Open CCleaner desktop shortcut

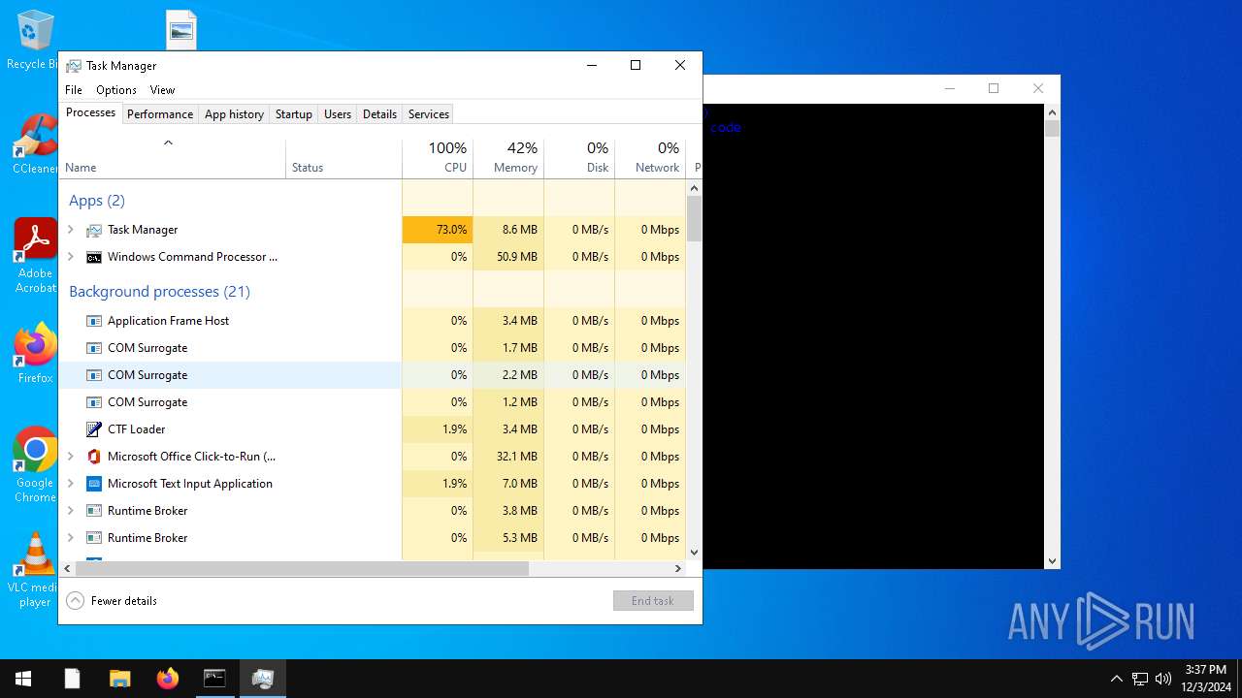click(35, 143)
